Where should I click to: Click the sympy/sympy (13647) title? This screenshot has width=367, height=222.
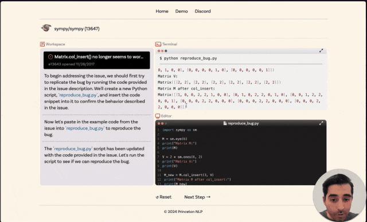pyautogui.click(x=77, y=29)
